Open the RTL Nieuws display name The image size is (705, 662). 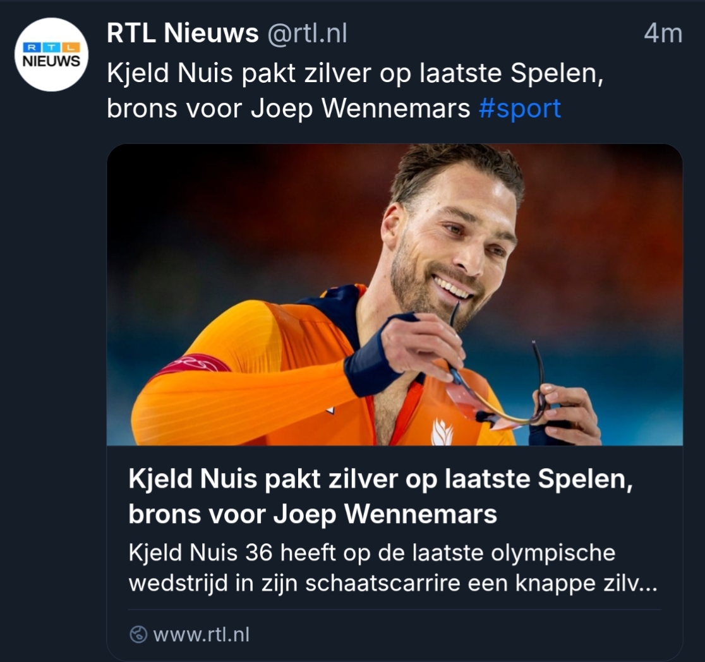point(183,33)
